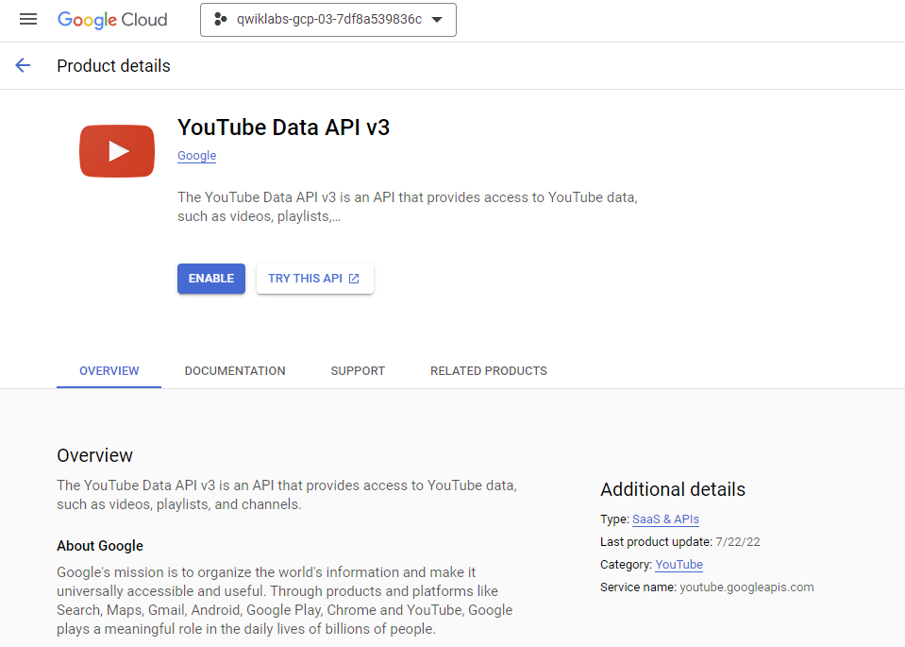Select the Overview tab
This screenshot has height=647, width=905.
[x=109, y=371]
